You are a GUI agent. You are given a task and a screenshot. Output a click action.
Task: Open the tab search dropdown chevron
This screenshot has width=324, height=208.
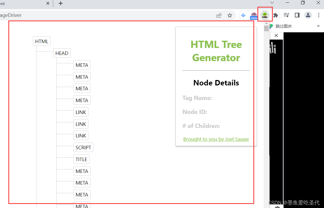[x=272, y=3]
